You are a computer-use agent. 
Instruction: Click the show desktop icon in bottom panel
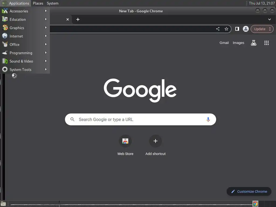tap(3, 204)
